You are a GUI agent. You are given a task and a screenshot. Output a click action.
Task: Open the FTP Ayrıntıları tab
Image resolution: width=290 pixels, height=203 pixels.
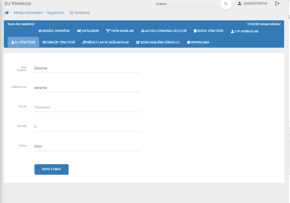[245, 31]
